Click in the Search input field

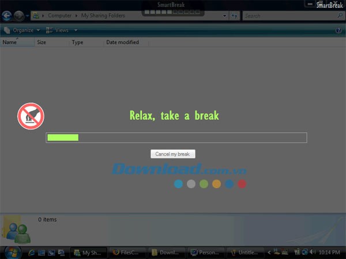tap(289, 16)
